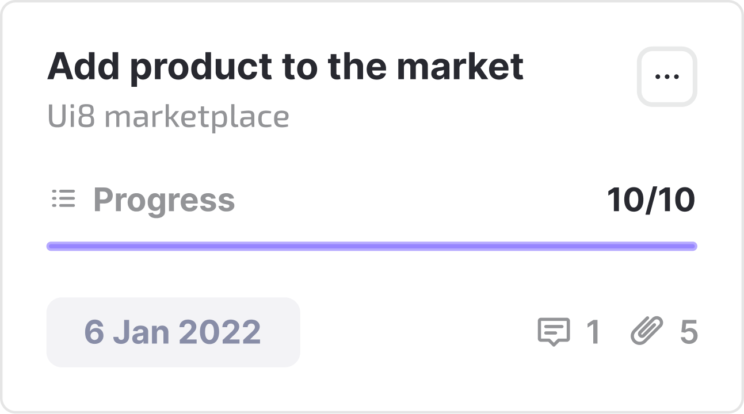Expand the Progress checklist details
The image size is (744, 414).
(x=165, y=199)
